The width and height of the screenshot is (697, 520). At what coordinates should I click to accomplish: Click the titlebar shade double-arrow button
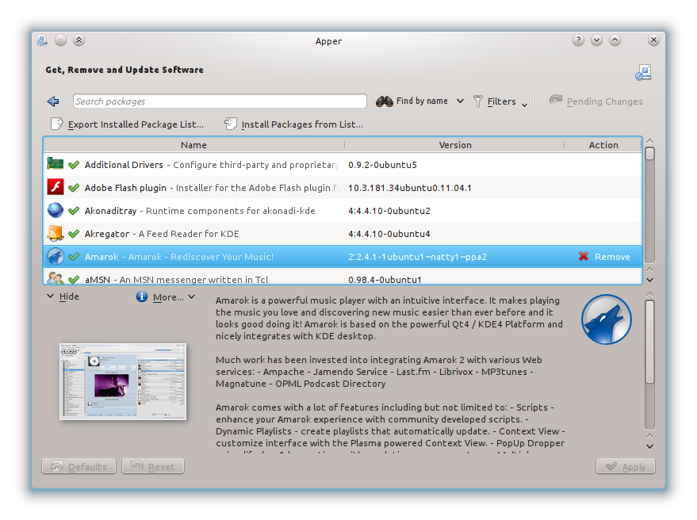pos(79,40)
